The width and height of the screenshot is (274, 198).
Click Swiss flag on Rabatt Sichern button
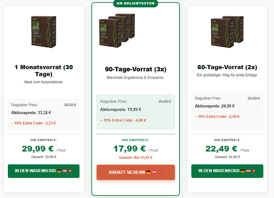click(160, 172)
